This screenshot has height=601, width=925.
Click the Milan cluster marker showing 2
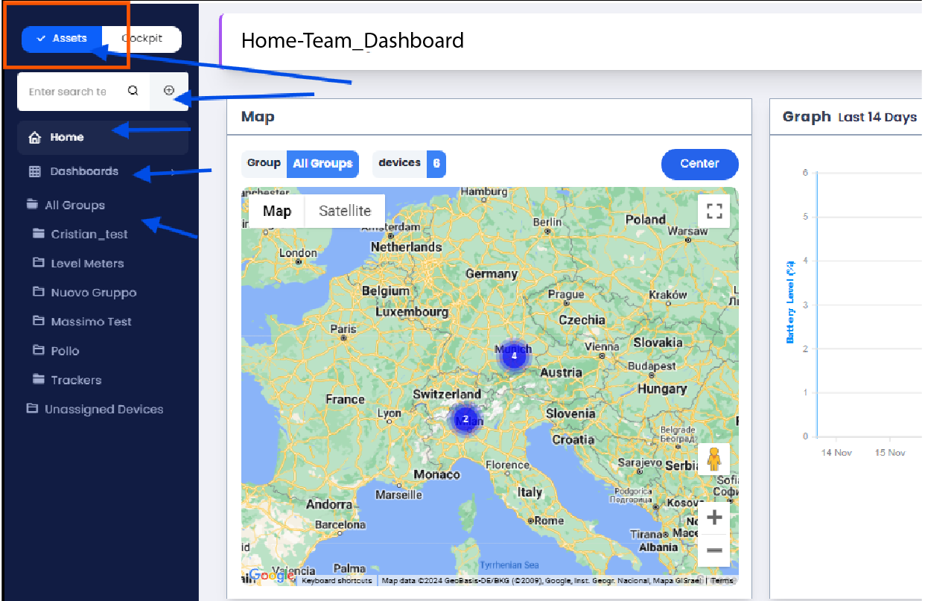click(x=465, y=419)
